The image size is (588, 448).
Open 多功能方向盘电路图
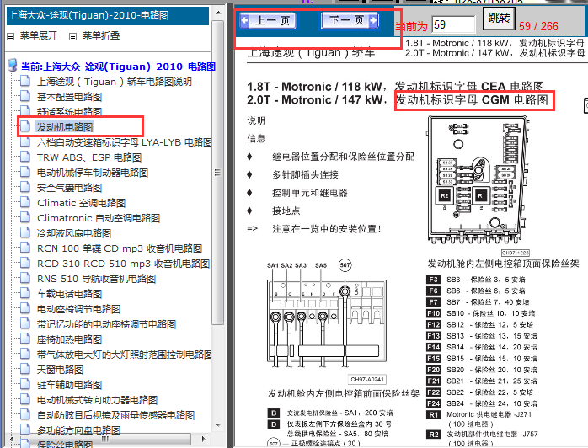click(x=78, y=430)
